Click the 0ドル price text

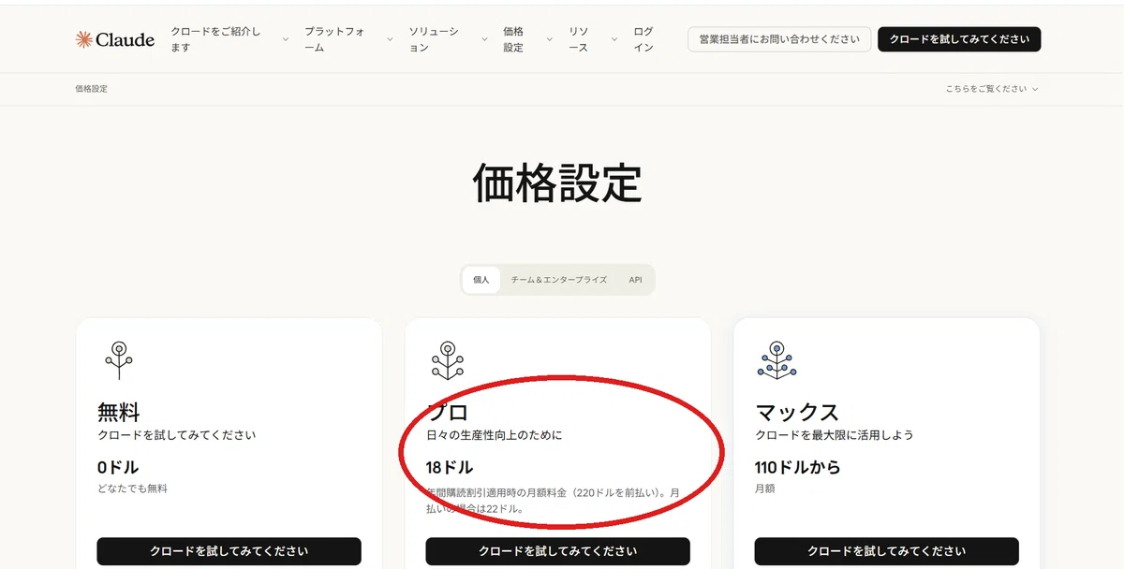coord(118,467)
